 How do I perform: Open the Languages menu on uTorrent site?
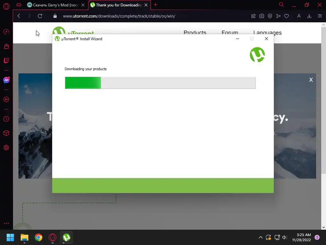pyautogui.click(x=267, y=32)
